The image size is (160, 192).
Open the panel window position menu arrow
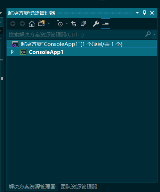(x=137, y=13)
